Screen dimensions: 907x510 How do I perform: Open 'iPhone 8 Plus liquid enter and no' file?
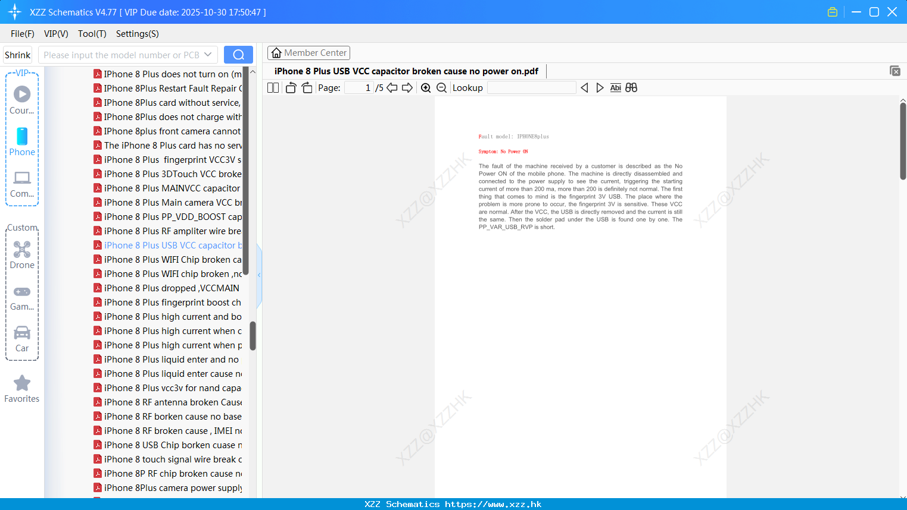(168, 360)
